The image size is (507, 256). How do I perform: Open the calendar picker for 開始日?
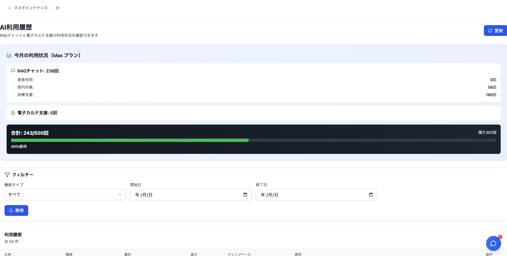pyautogui.click(x=245, y=195)
